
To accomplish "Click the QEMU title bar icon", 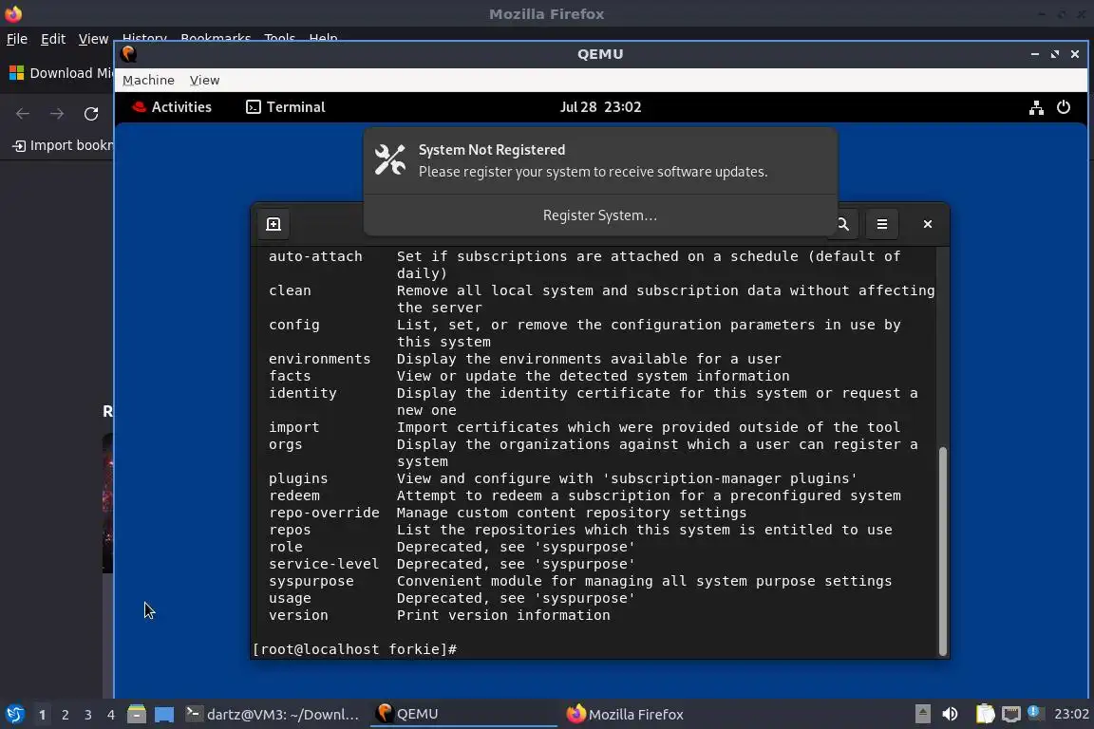I will click(128, 54).
